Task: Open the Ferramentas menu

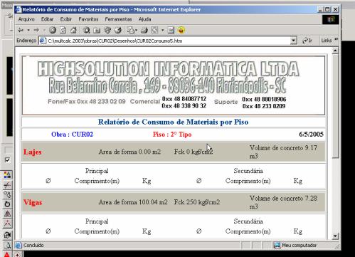Action: (x=118, y=19)
